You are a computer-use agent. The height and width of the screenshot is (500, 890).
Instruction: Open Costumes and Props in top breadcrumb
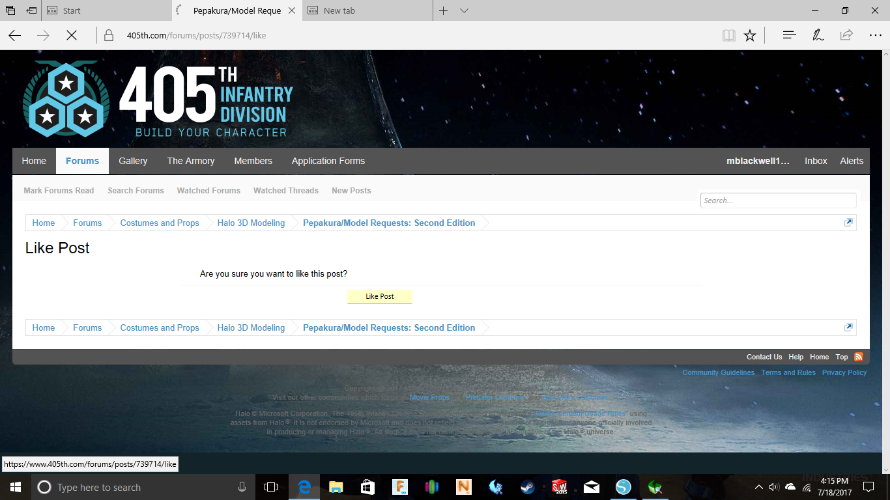(x=160, y=223)
